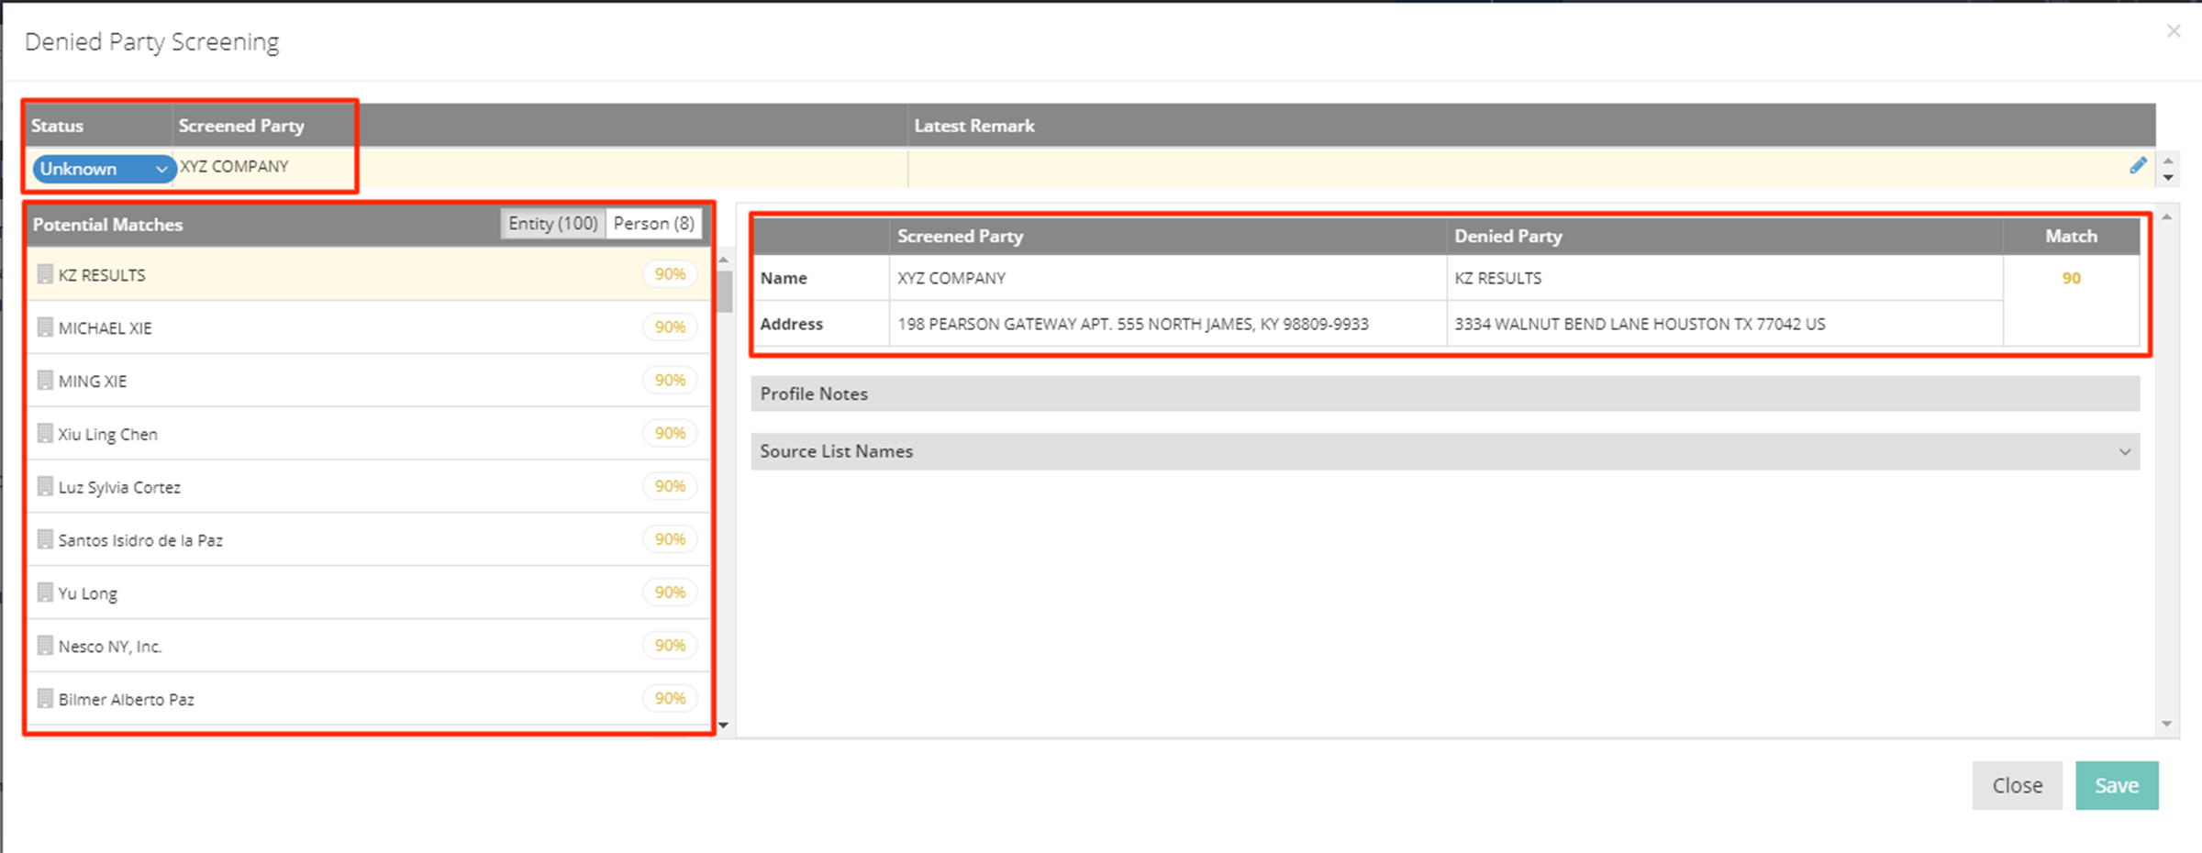
Task: Click the Potential Matches list scrollbar thumb
Action: [x=725, y=293]
